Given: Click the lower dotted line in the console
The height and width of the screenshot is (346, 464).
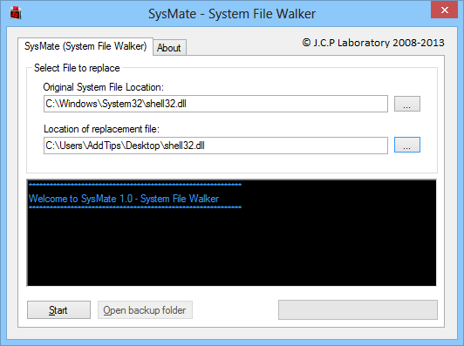Looking at the screenshot, I should 135,207.
